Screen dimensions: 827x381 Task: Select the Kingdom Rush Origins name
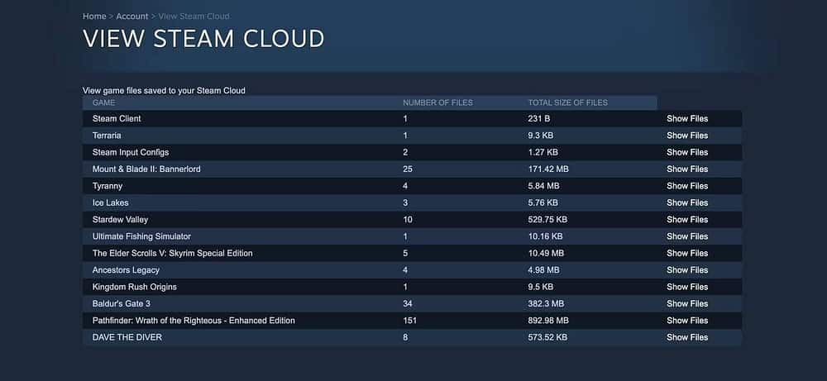tap(135, 288)
